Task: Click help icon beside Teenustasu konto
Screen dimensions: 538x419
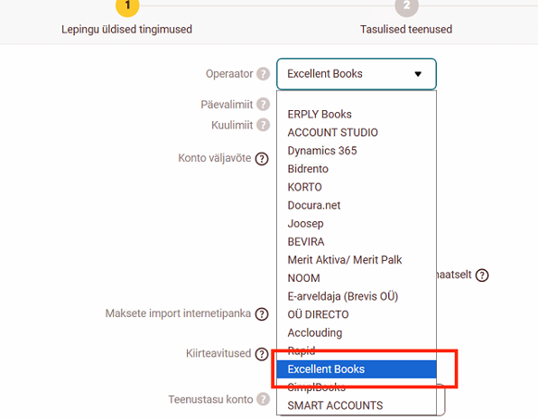Action: pyautogui.click(x=264, y=399)
